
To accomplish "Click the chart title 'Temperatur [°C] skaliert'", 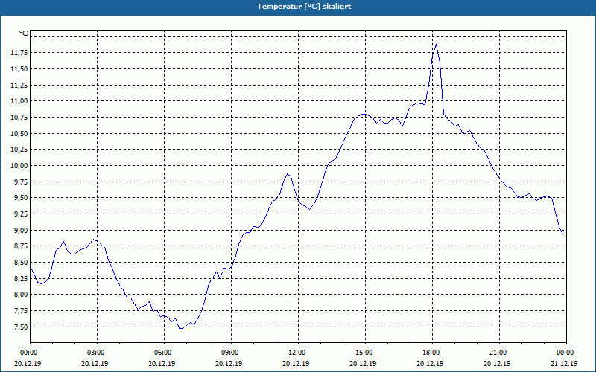I will tap(304, 7).
